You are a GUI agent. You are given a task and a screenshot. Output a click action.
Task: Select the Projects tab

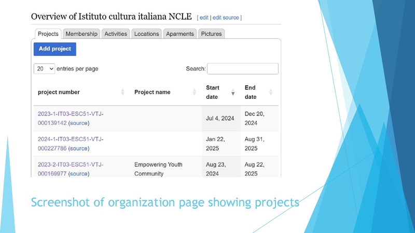(48, 34)
